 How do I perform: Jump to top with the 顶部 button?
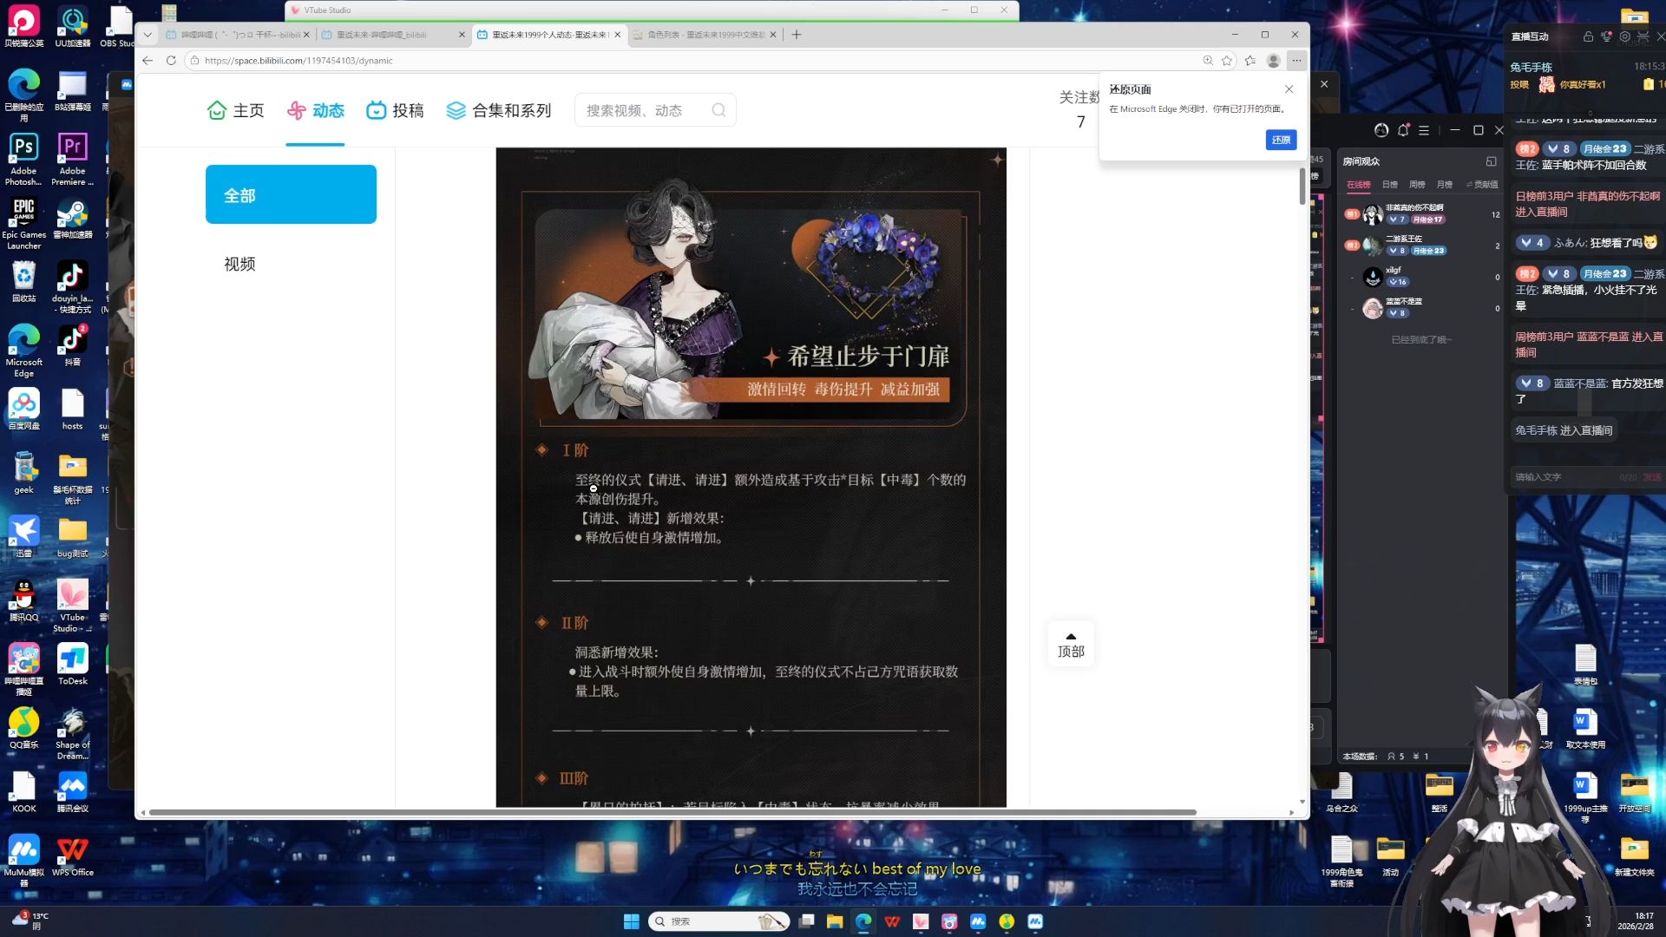(x=1071, y=645)
